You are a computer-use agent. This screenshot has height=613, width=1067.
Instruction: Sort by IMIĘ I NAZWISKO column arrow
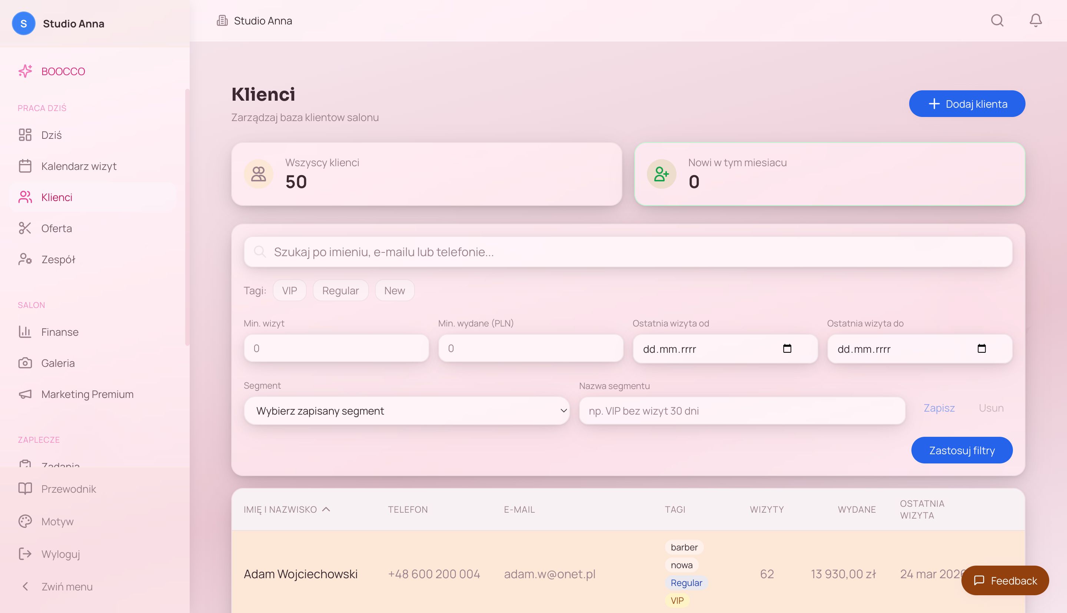326,509
